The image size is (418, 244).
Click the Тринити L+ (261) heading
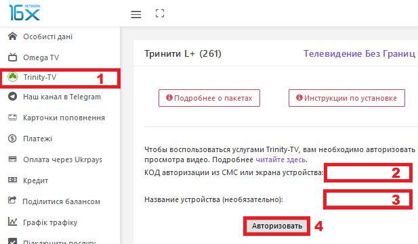pyautogui.click(x=183, y=53)
